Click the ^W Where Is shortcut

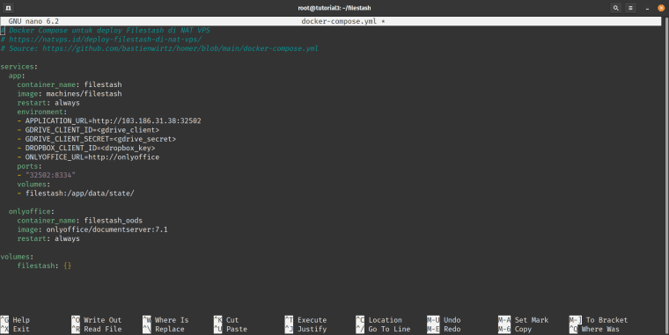coord(165,320)
